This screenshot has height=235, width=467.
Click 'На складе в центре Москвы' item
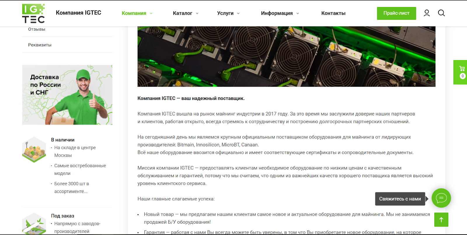(x=75, y=152)
